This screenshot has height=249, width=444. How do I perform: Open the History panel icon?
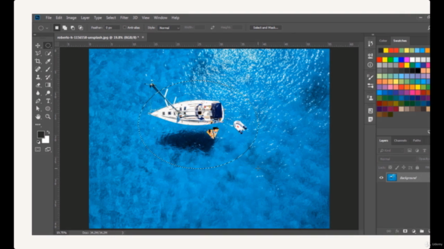point(370,44)
